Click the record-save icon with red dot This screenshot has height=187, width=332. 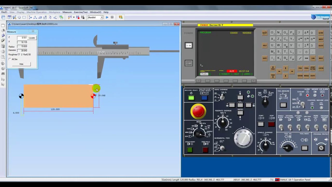pos(78,17)
